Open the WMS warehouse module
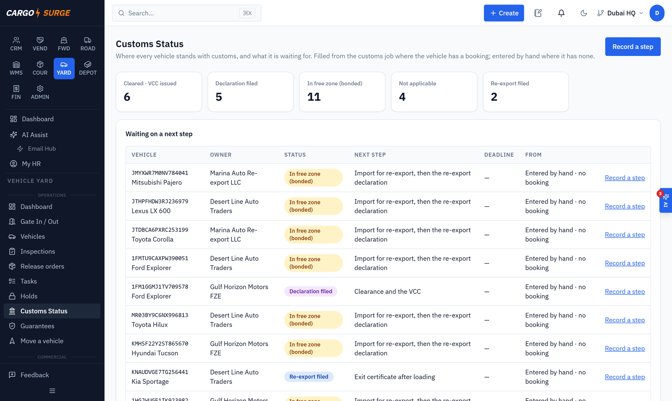 (16, 68)
